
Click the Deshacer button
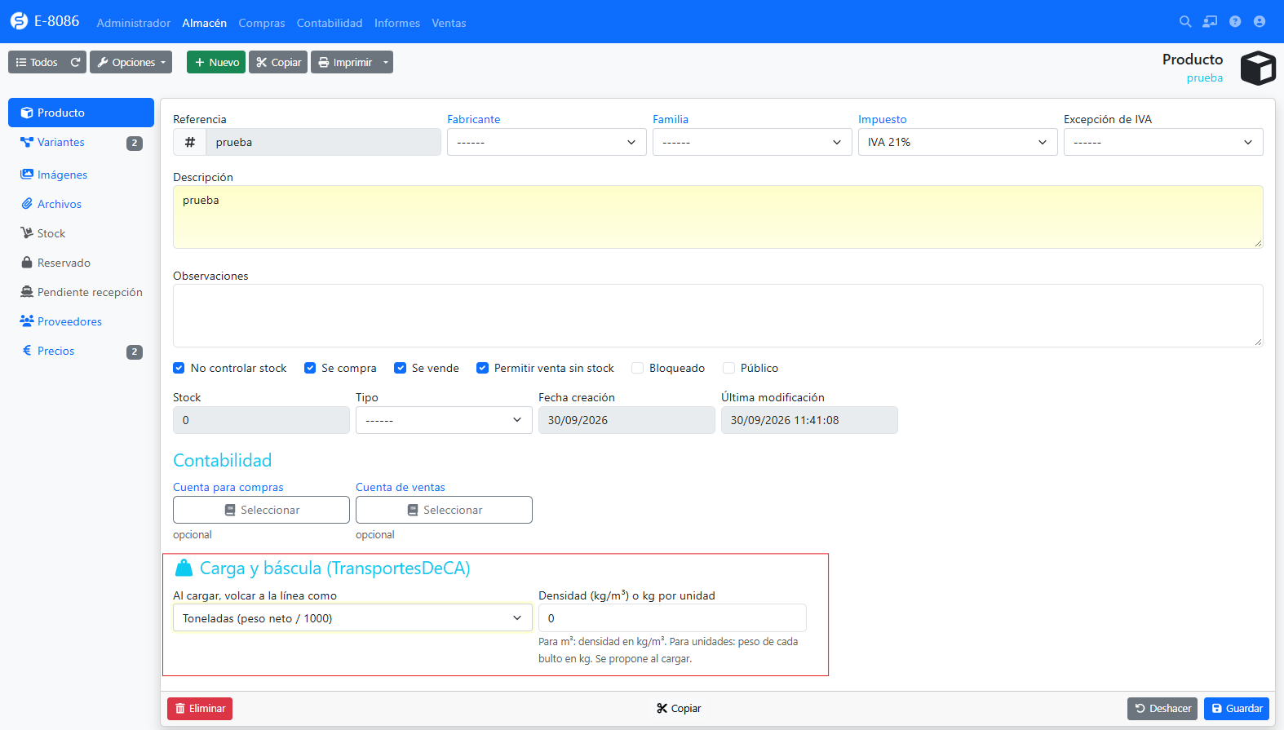coord(1162,708)
